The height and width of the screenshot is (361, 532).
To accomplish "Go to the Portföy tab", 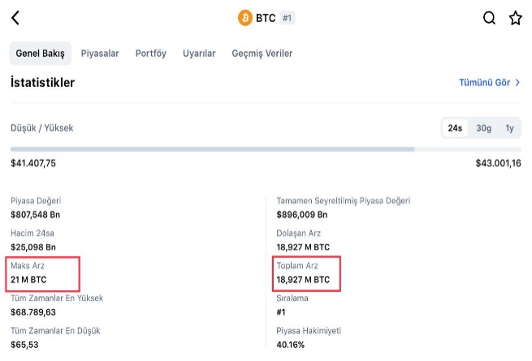I will (151, 54).
